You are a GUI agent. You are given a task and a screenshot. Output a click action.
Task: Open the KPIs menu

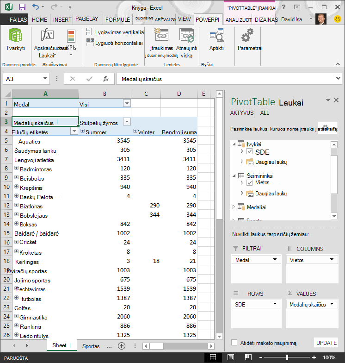pos(71,43)
